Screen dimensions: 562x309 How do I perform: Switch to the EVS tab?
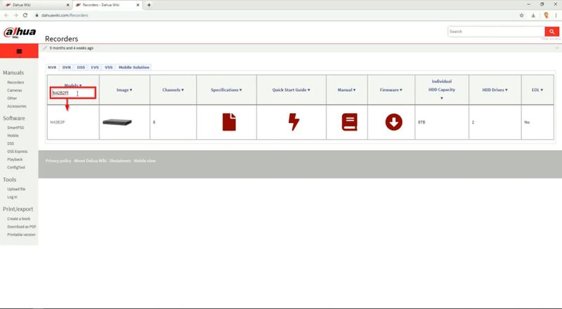pos(95,67)
